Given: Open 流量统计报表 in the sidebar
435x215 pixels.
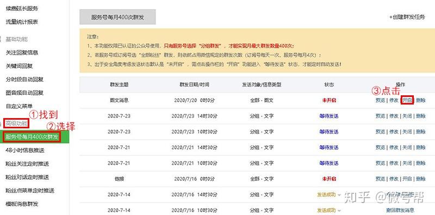Looking at the screenshot, I should 22,22.
